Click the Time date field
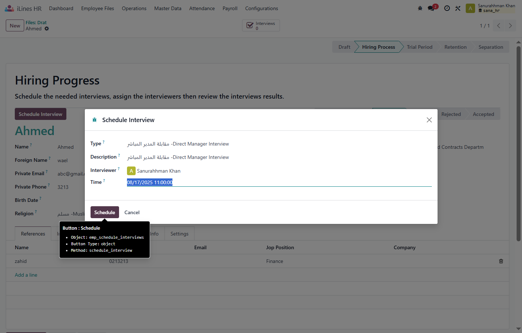This screenshot has height=333, width=522. [279, 182]
